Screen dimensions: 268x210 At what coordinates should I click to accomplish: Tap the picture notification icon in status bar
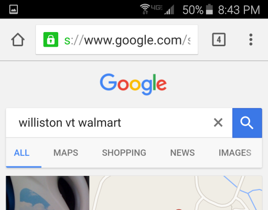point(14,9)
